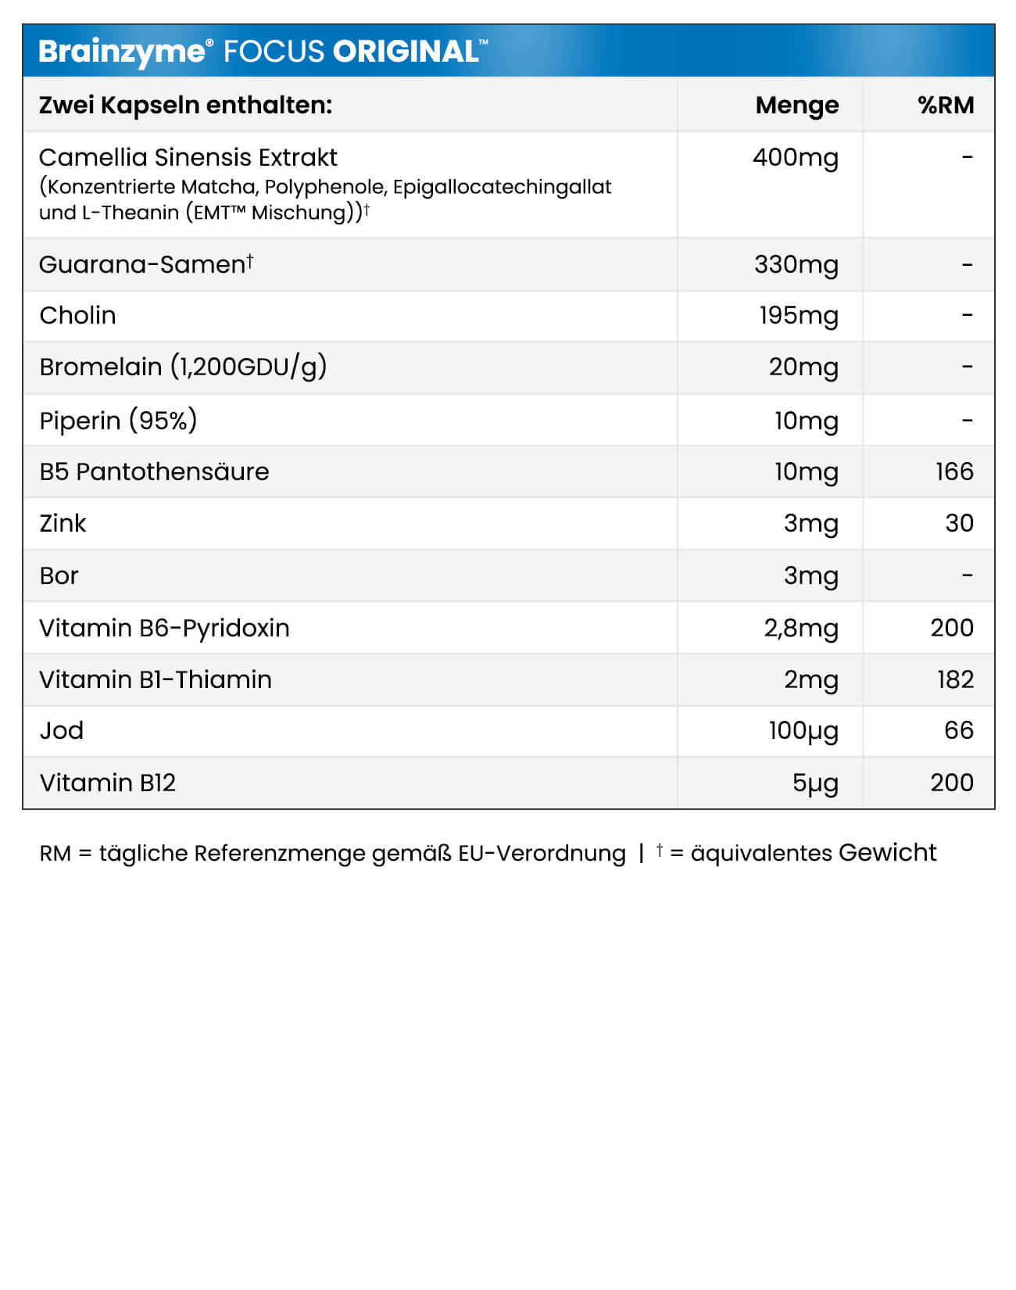Select the 'Vitamin B12' ingredient label

click(108, 783)
